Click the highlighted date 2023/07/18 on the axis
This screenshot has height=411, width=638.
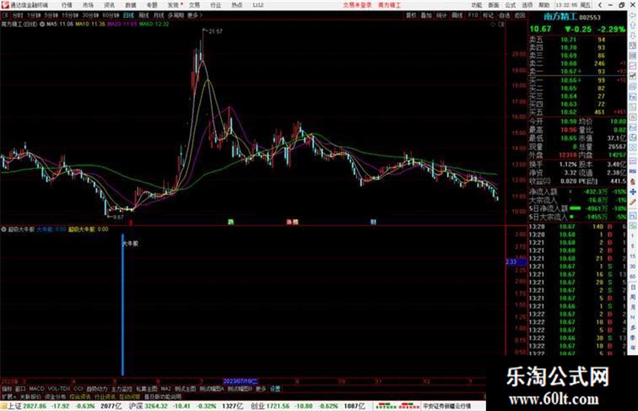tap(240, 381)
